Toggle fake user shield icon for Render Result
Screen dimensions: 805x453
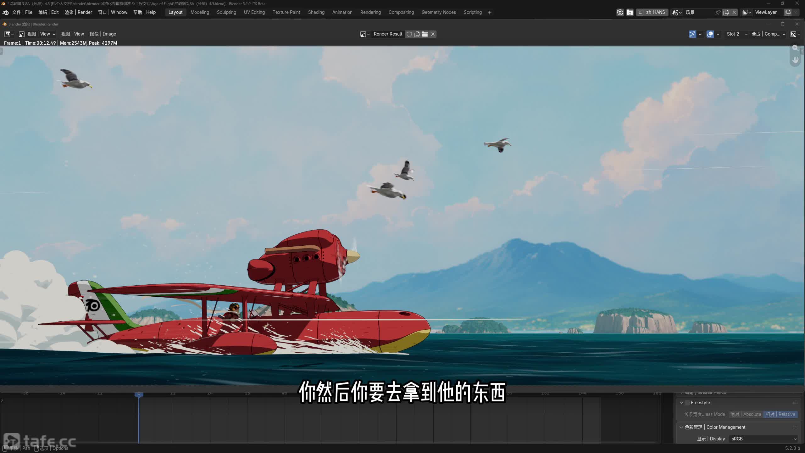click(x=409, y=34)
